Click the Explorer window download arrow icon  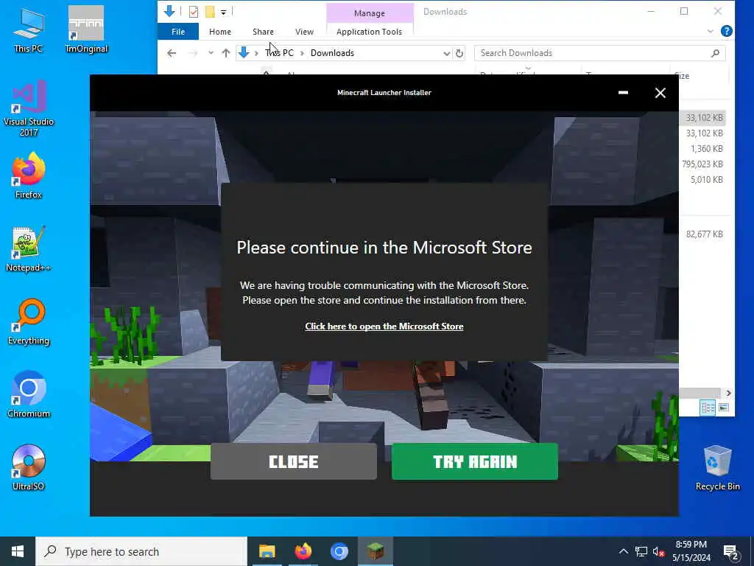(x=169, y=11)
